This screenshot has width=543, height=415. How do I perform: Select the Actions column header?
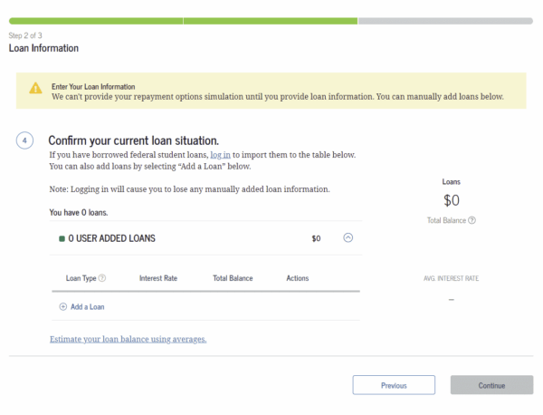coord(298,278)
